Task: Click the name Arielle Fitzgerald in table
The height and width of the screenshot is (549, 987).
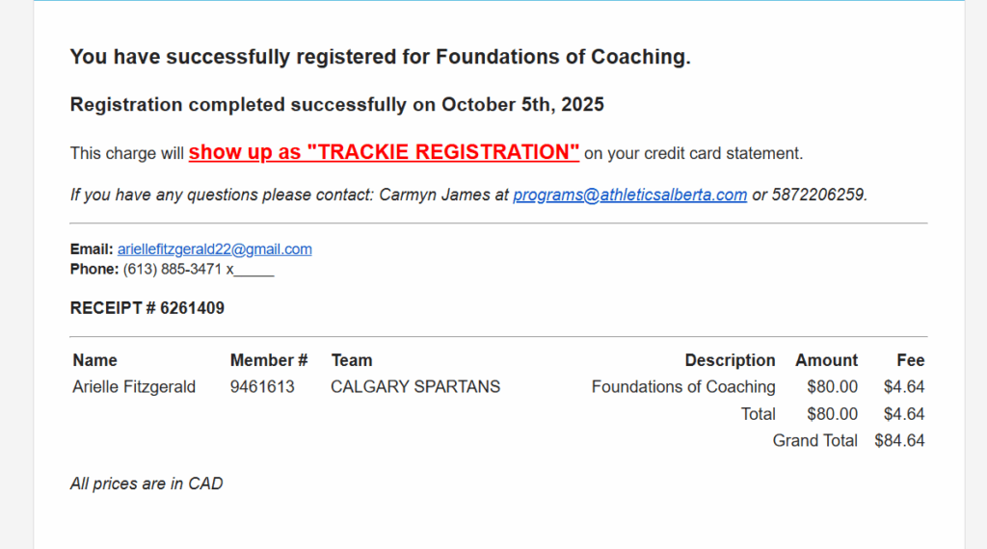Action: coord(134,387)
